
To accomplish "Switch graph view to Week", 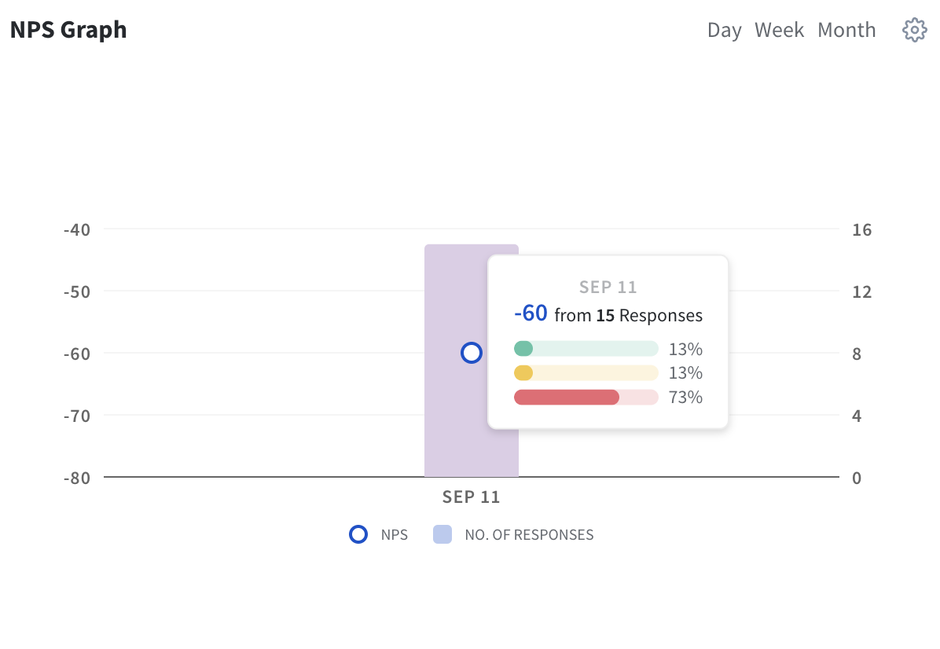I will (779, 31).
